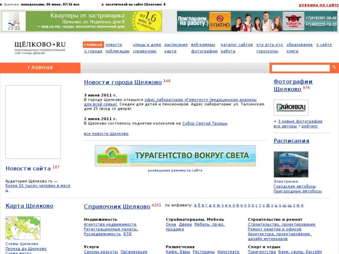
Task: Open Агентства недвижимости link
Action: click(x=110, y=224)
